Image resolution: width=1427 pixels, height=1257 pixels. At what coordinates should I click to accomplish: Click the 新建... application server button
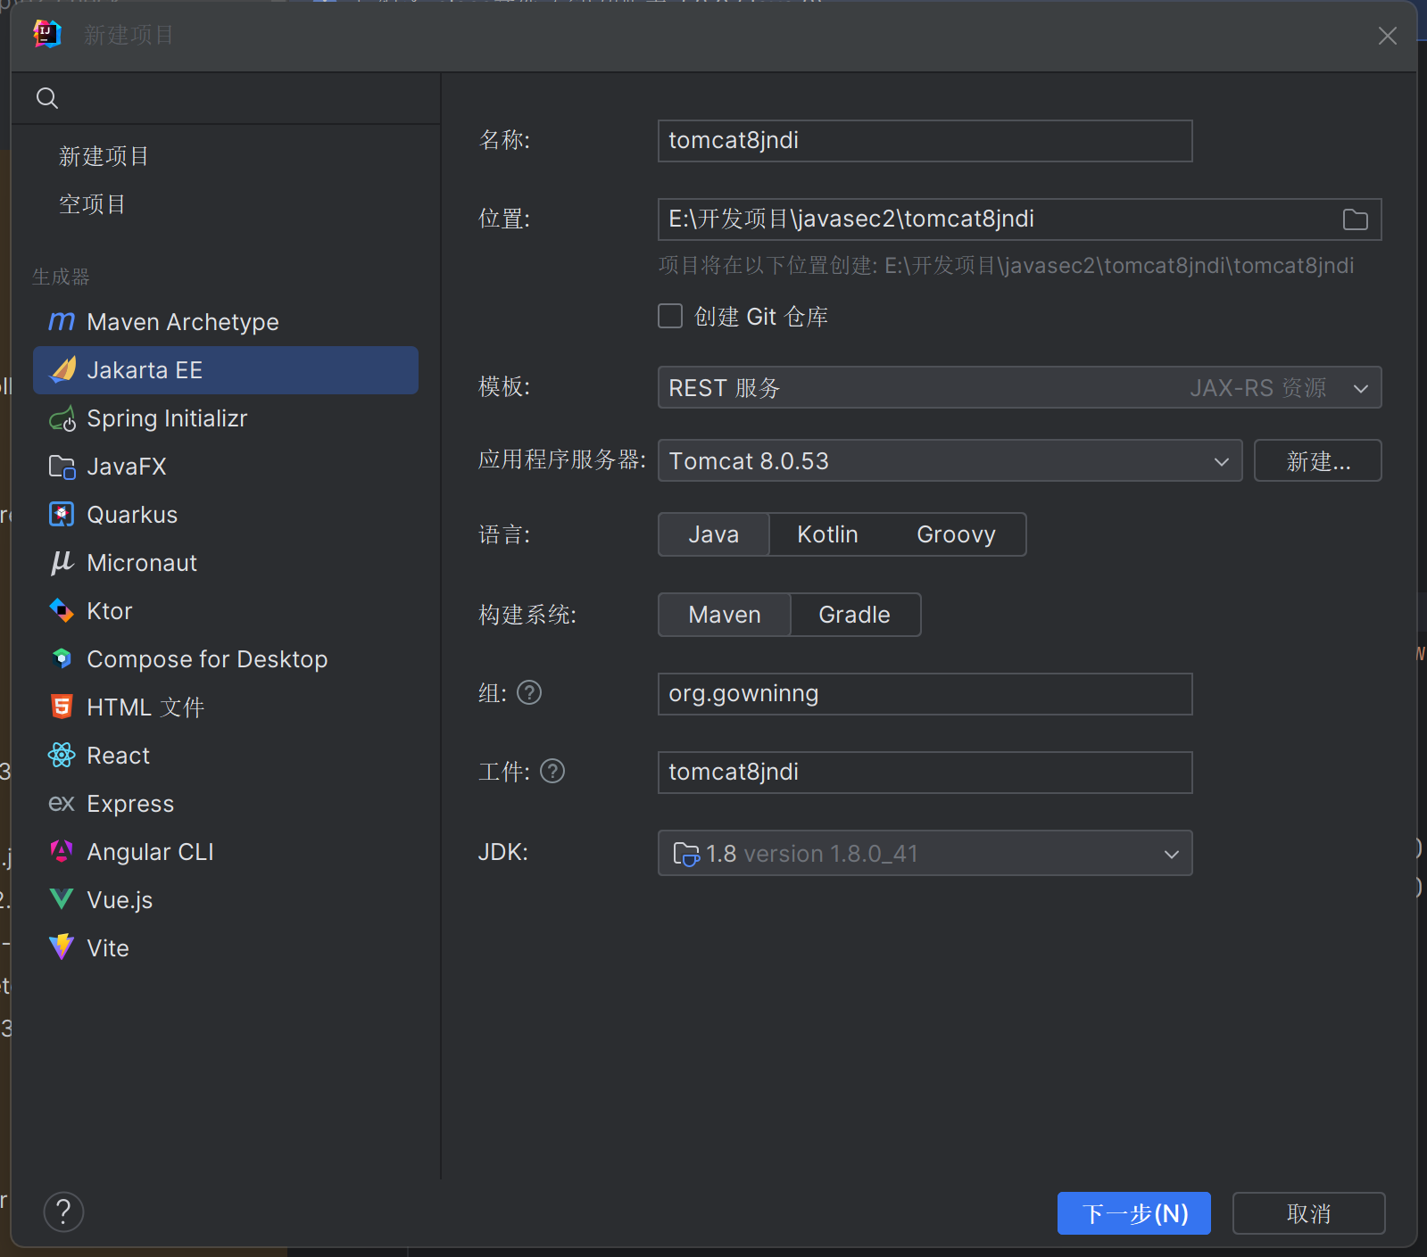[1317, 461]
